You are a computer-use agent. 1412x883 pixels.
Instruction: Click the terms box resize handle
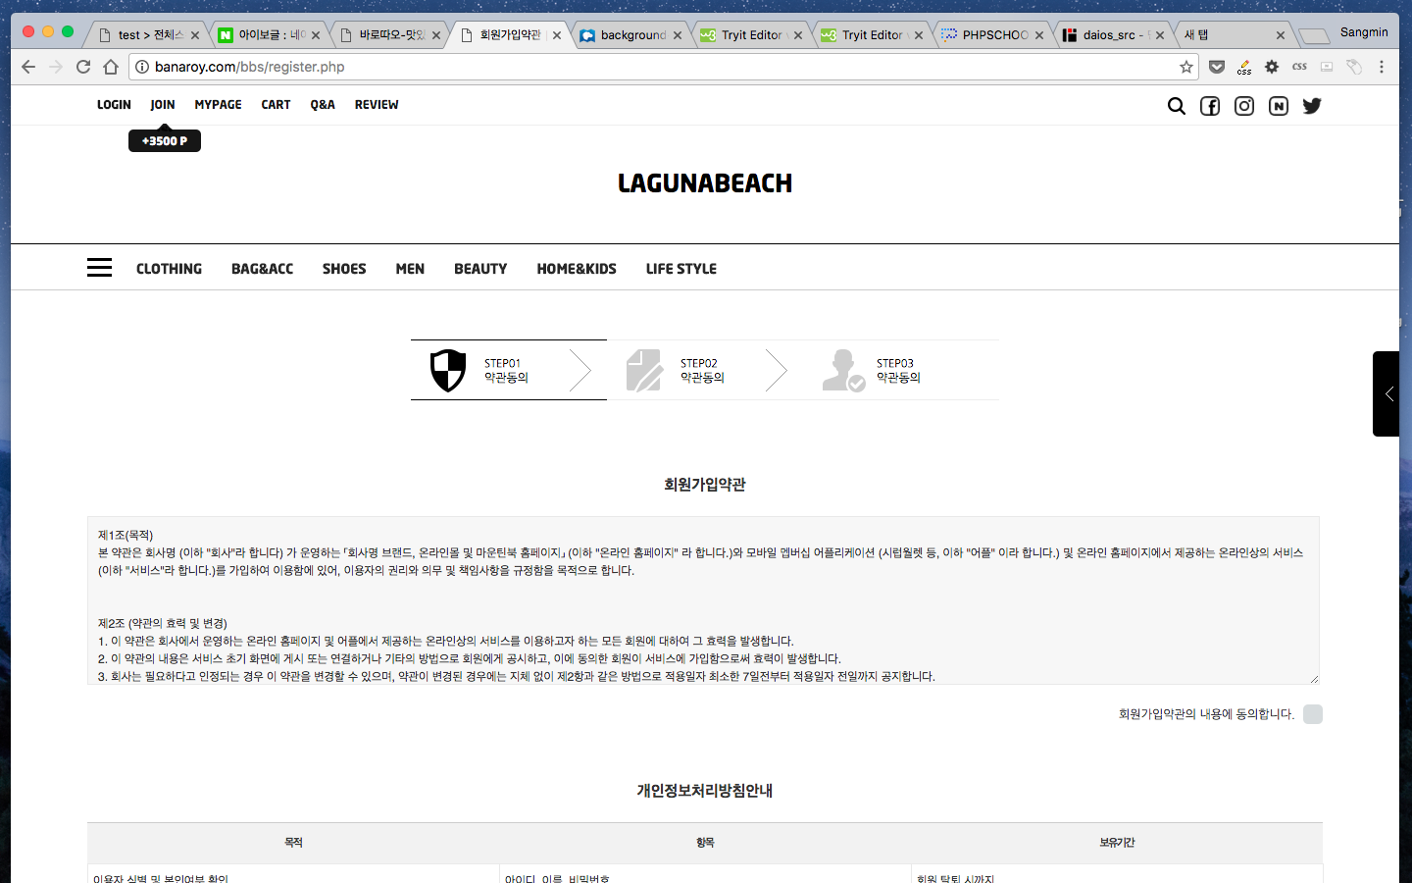(x=1314, y=679)
